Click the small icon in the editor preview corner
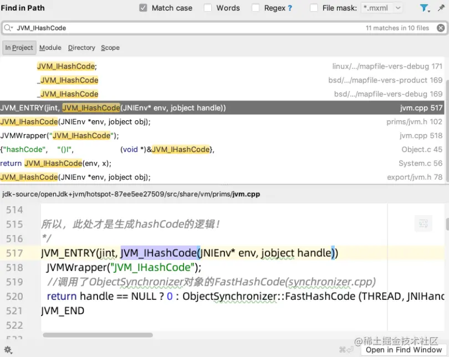The height and width of the screenshot is (357, 449). (423, 223)
